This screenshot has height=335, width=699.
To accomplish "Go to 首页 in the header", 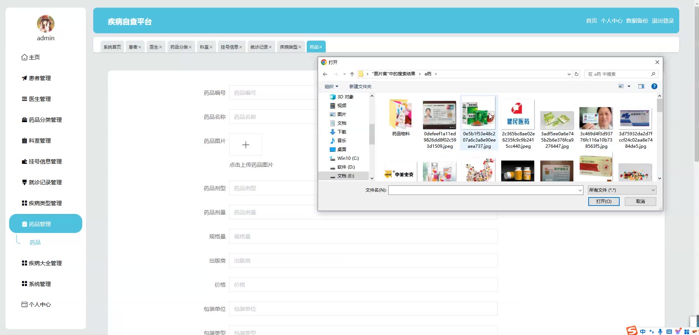I will coord(591,21).
